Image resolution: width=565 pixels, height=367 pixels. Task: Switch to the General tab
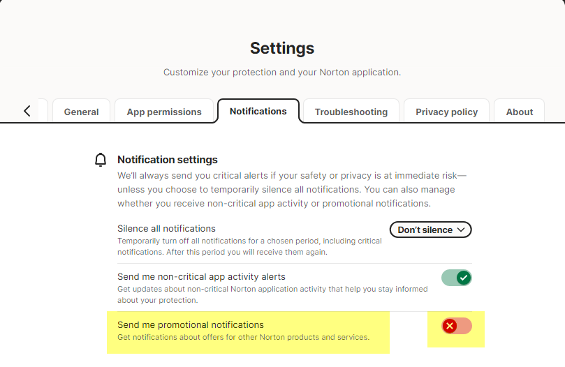(82, 112)
